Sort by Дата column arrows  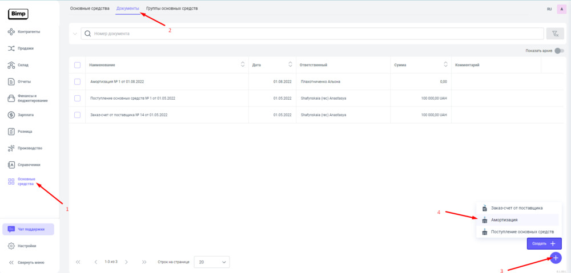(290, 64)
